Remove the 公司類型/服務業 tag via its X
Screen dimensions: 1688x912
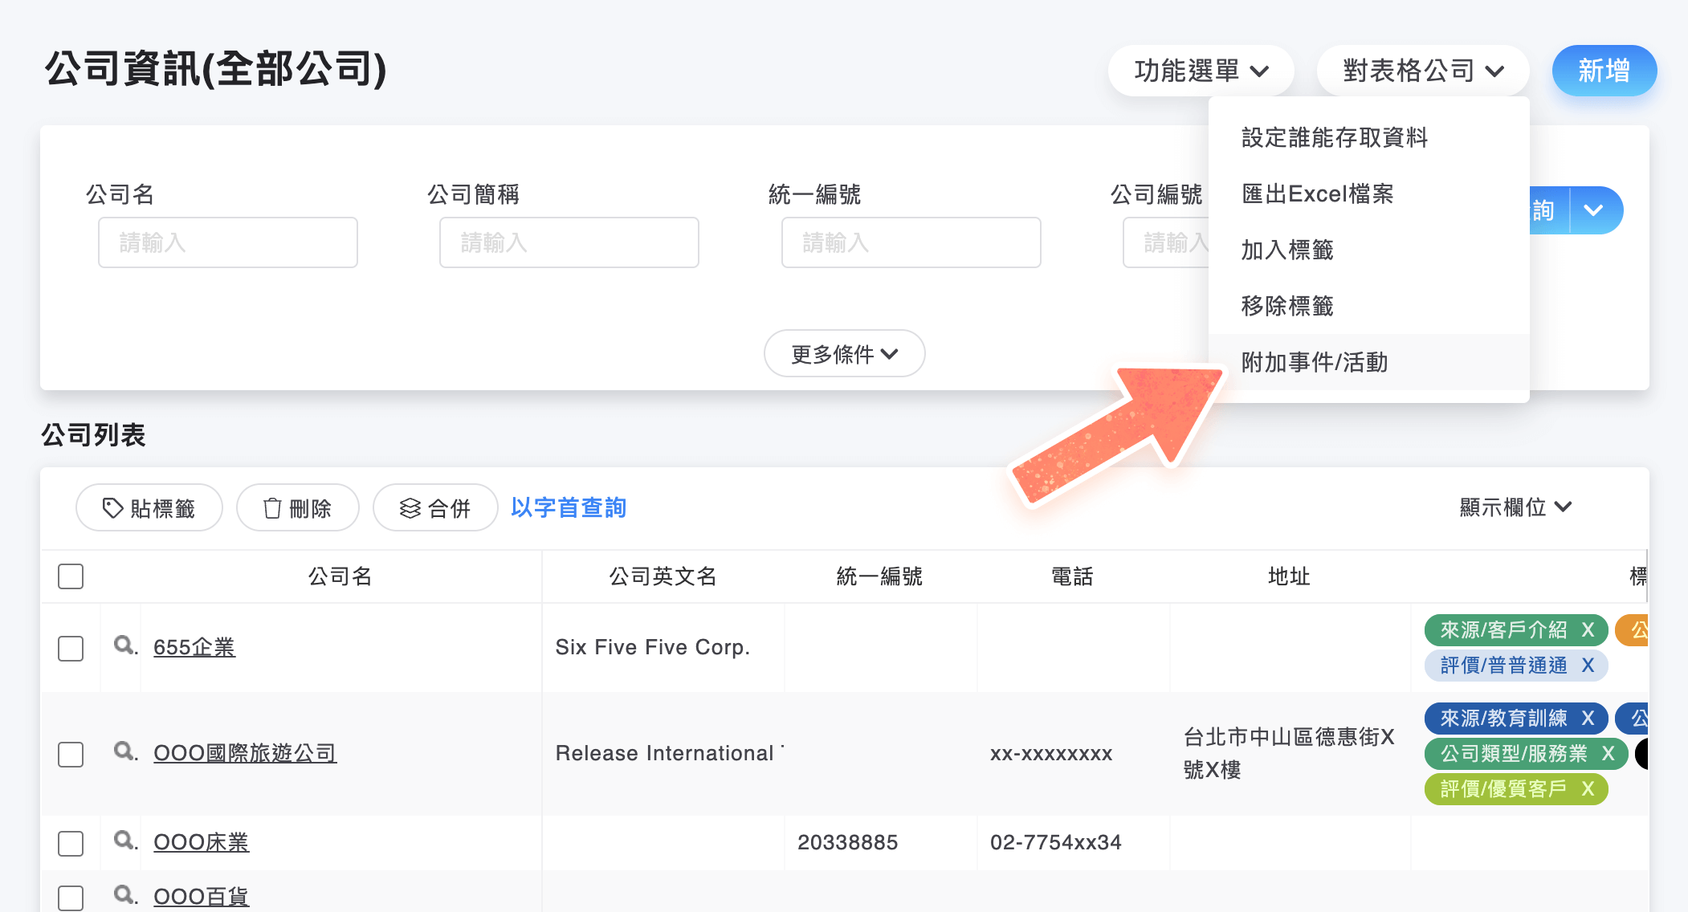[1608, 754]
